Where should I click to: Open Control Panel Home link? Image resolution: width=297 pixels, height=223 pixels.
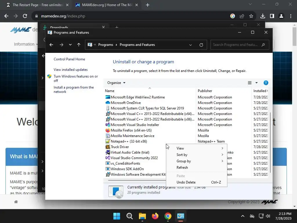pyautogui.click(x=69, y=59)
